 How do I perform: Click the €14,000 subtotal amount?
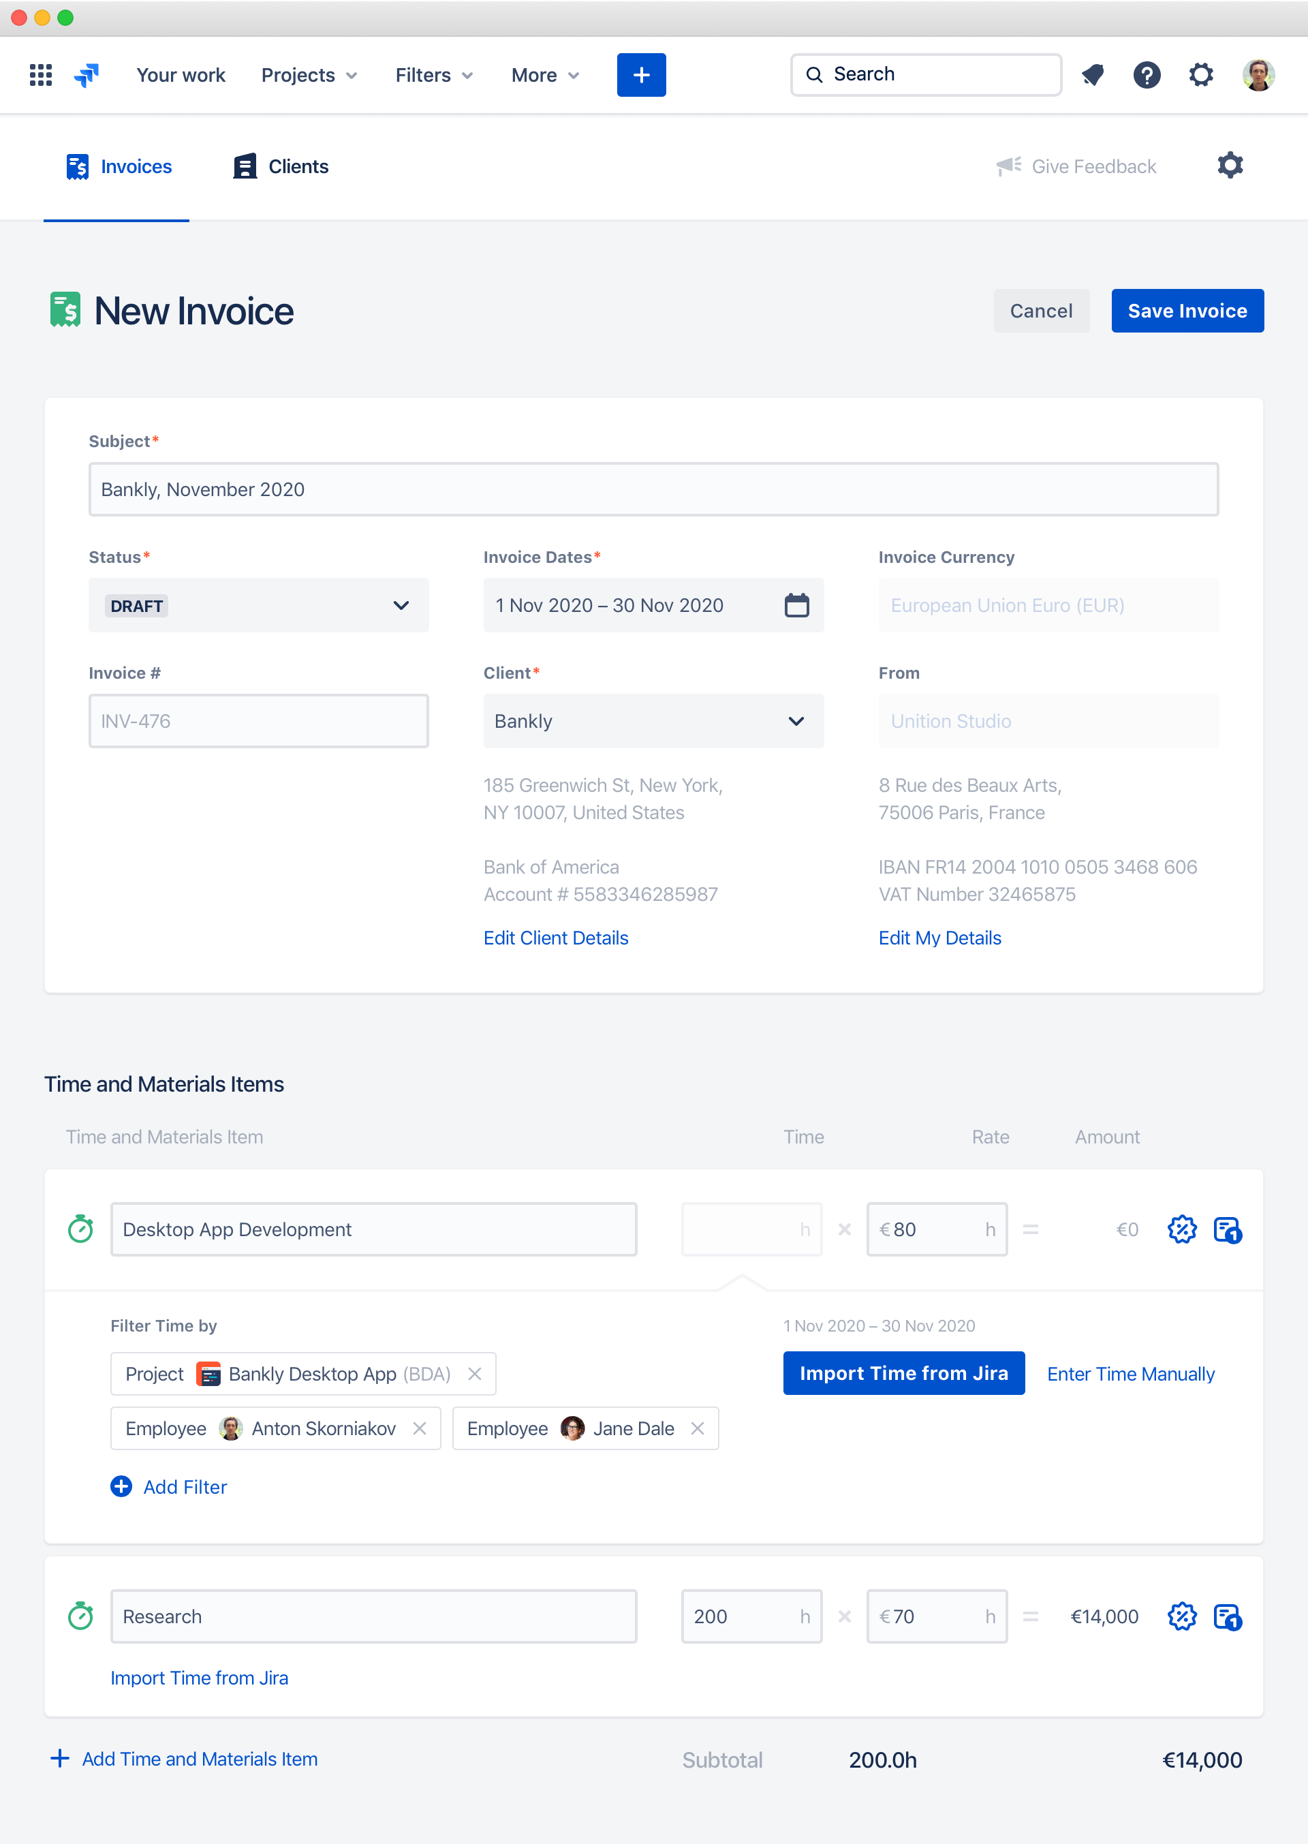pyautogui.click(x=1202, y=1760)
